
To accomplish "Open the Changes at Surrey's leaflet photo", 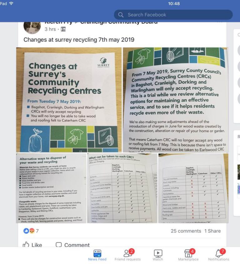I will click(69, 100).
